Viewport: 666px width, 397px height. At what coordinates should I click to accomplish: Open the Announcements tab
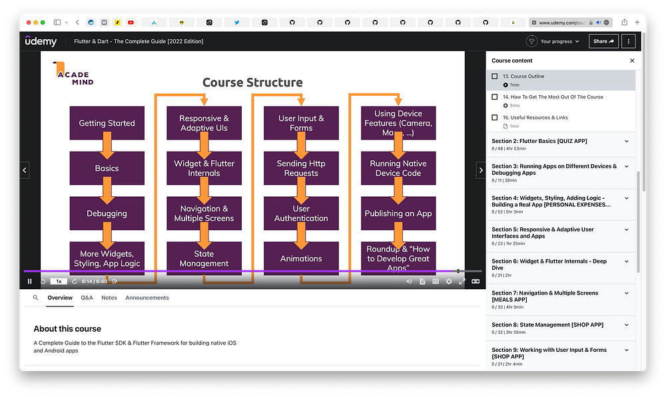[147, 298]
